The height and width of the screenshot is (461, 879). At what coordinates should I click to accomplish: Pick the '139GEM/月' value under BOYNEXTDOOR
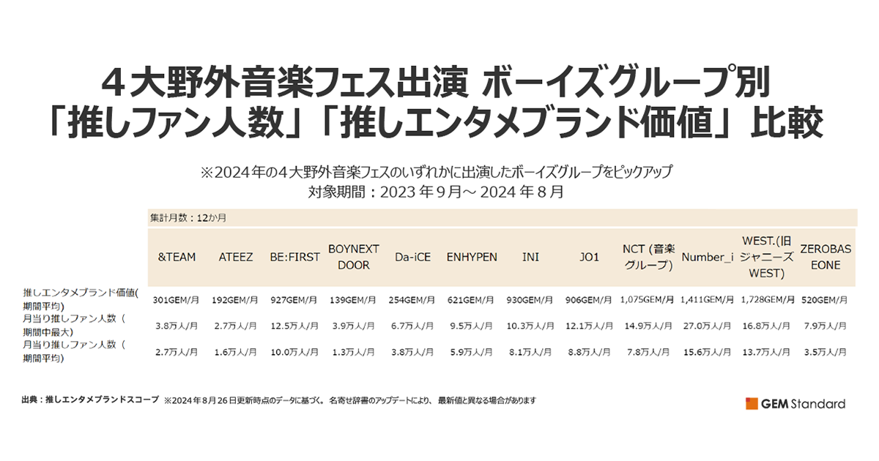pos(353,299)
